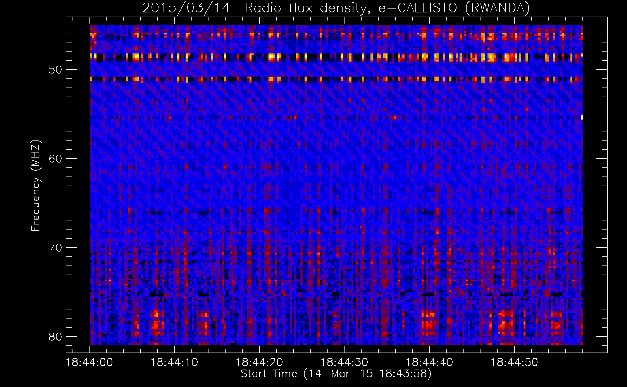Click the frequency tick label "50"
The height and width of the screenshot is (387, 627).
tap(55, 70)
